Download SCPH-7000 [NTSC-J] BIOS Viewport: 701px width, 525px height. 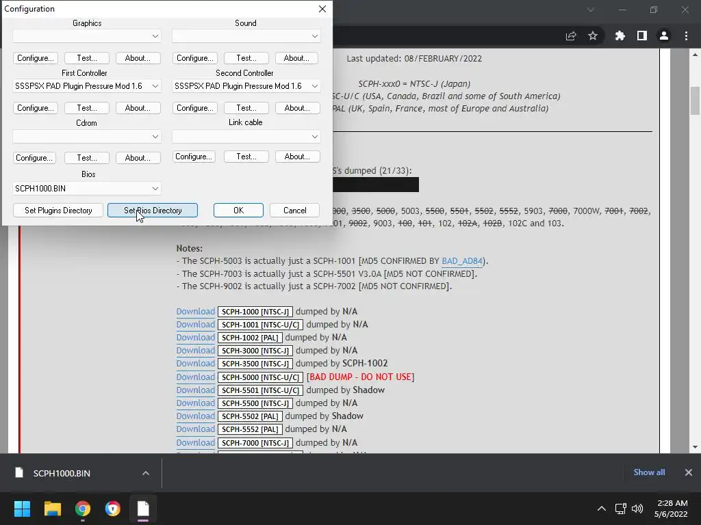coord(195,442)
